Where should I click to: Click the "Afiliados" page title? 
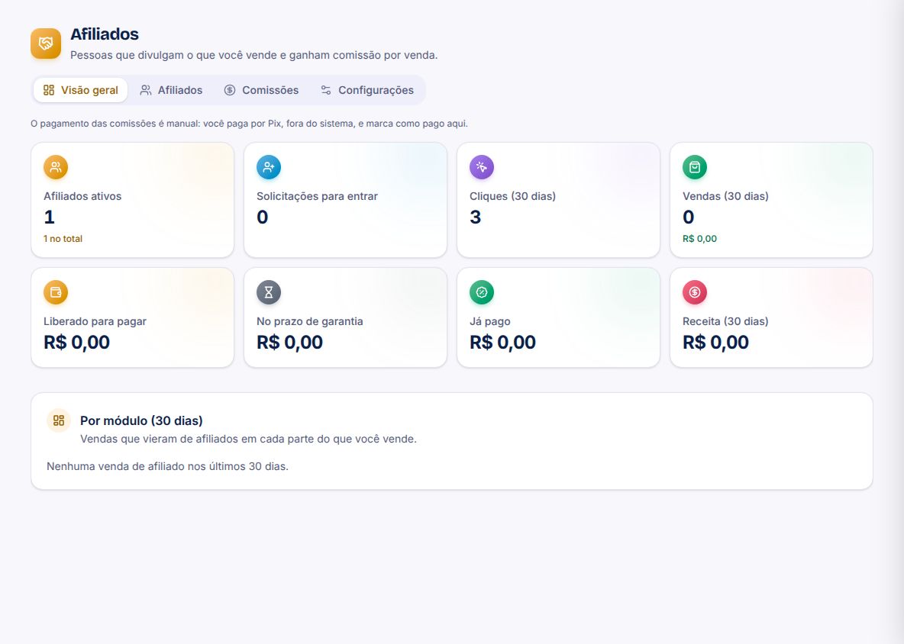coord(105,34)
